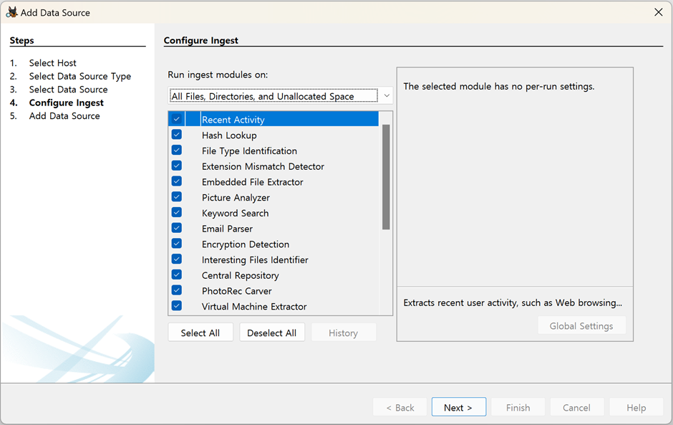Open Help for this wizard
Viewport: 673px width, 425px height.
point(636,407)
